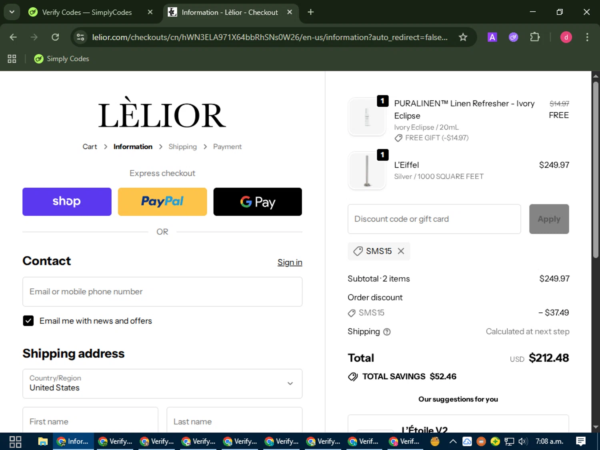
Task: Expand the Country/Region dropdown
Action: click(162, 384)
